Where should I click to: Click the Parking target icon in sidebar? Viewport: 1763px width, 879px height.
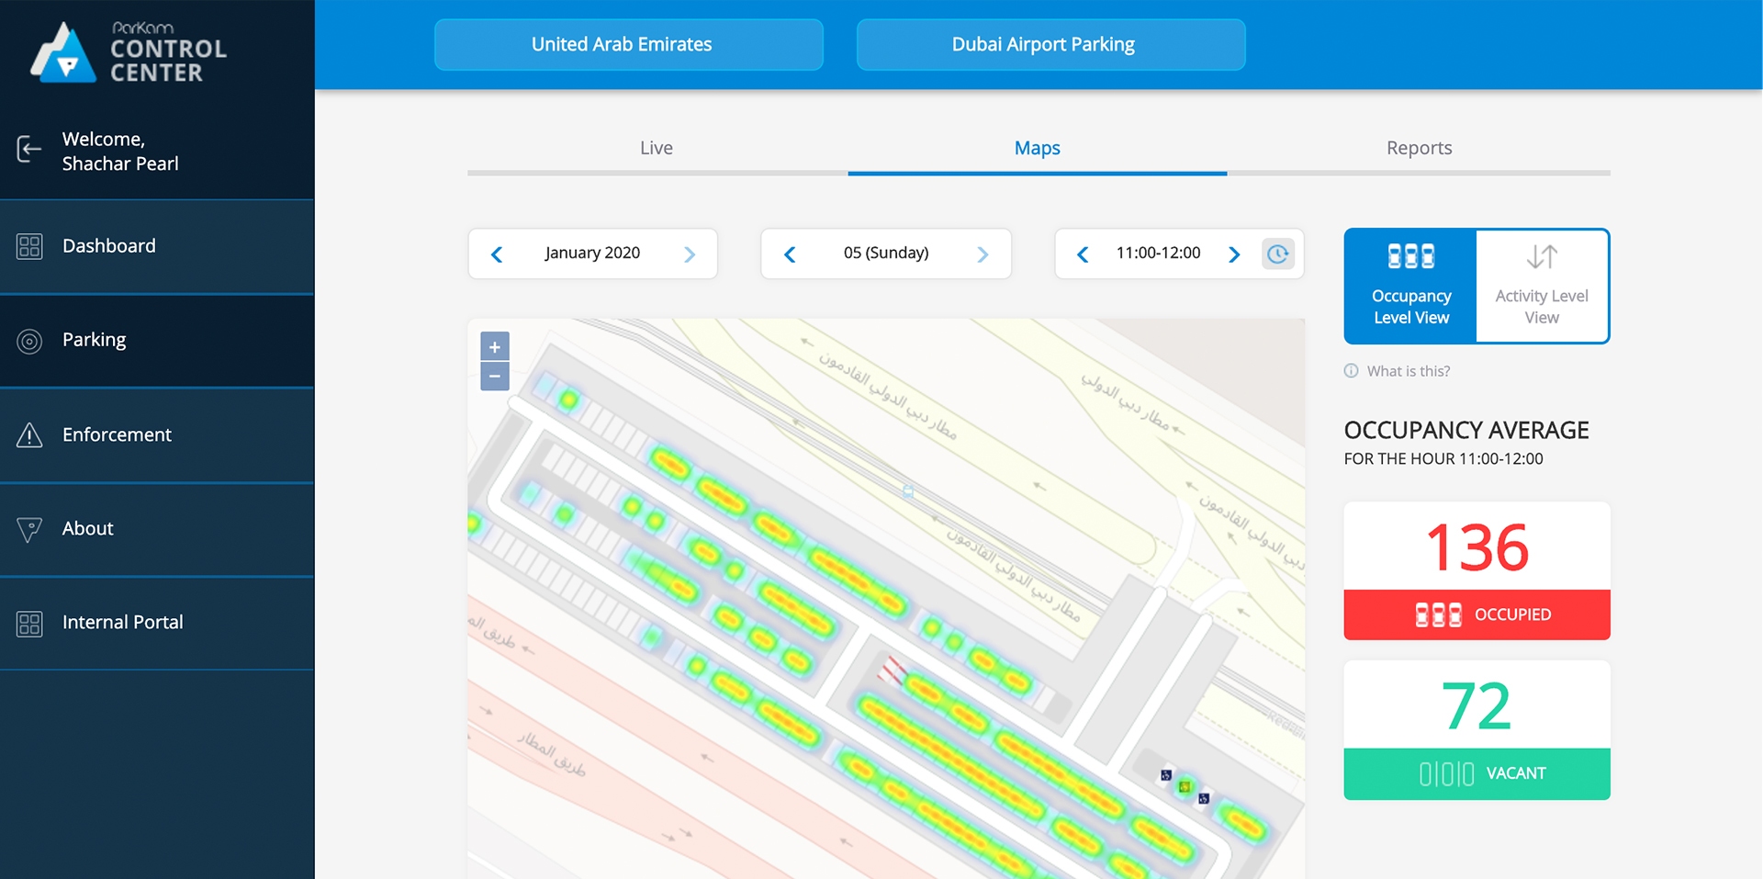pyautogui.click(x=29, y=342)
